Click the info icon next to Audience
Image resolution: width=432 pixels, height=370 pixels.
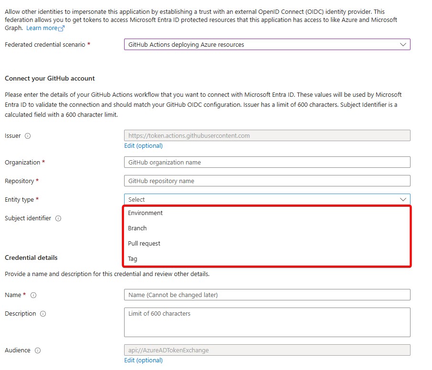pyautogui.click(x=38, y=350)
